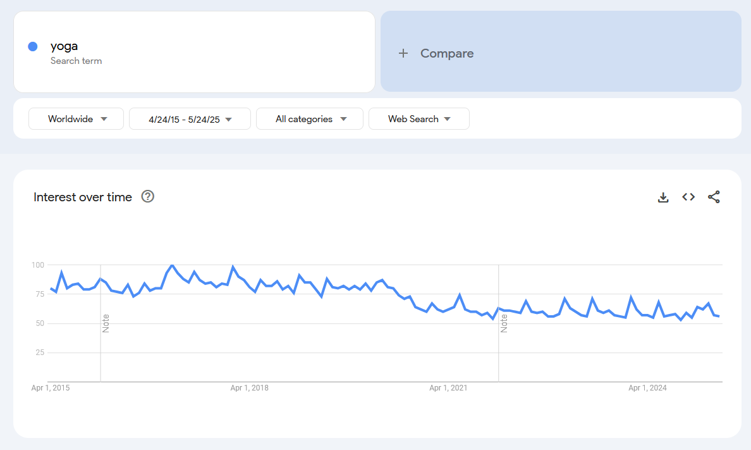Click the Apr 1, 2018 axis label
The width and height of the screenshot is (751, 450).
[x=249, y=388]
